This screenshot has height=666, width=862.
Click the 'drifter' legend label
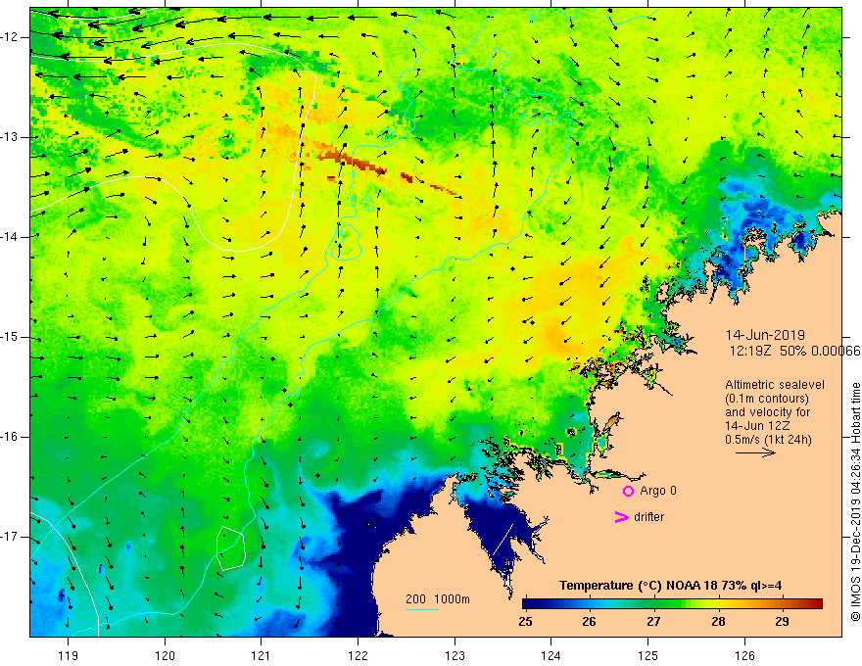click(x=648, y=517)
